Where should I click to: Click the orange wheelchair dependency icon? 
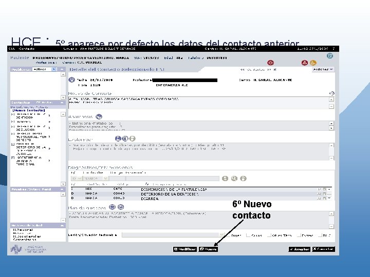[313, 63]
